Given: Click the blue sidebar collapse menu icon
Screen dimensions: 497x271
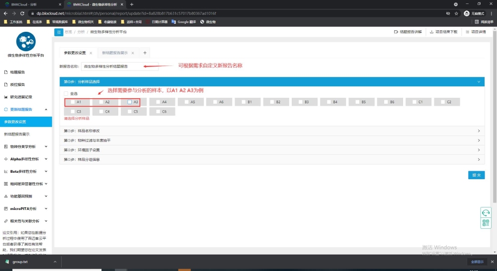Looking at the screenshot, I should click(x=59, y=32).
